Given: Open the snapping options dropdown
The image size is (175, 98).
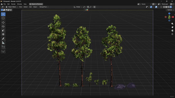Looking at the screenshot, I should click(x=91, y=7).
